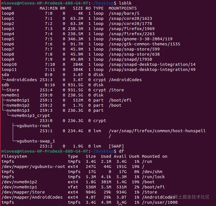Select /dev/mapper/Store filesystem entry
This screenshot has height=206, width=216.
click(23, 192)
